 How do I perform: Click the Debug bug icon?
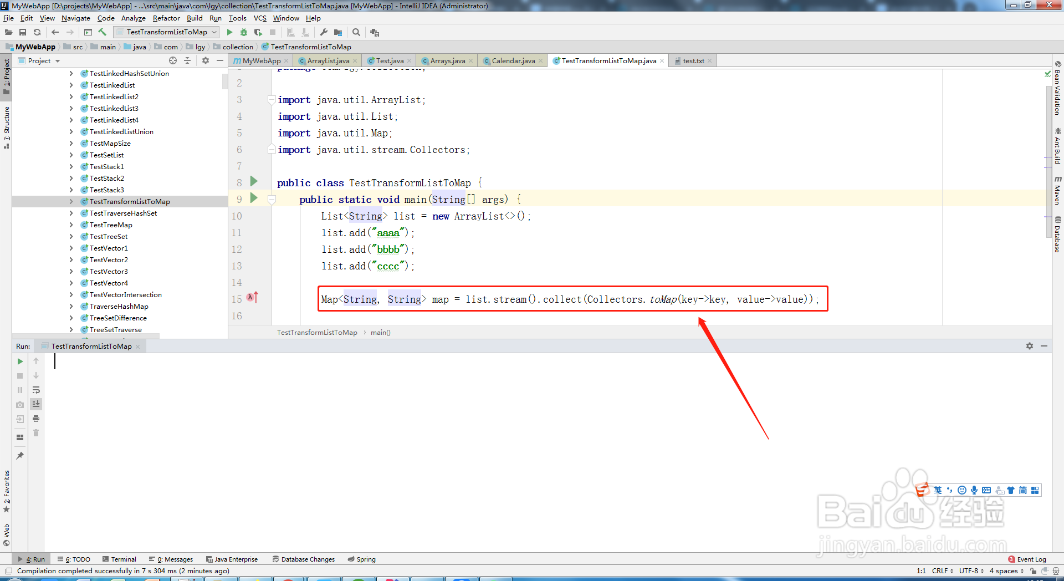point(243,32)
